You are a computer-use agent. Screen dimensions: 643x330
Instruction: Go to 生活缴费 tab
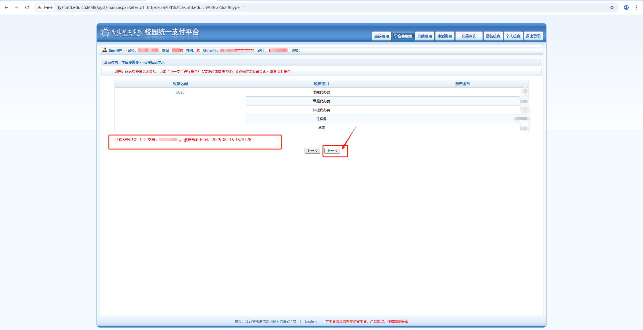pos(445,36)
